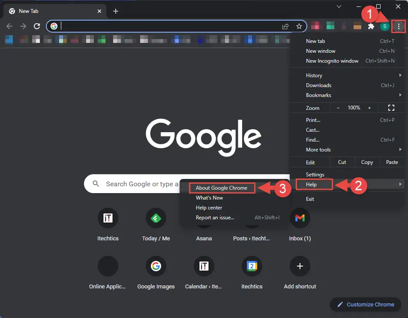
Task: Open Downloads from the menu
Action: pos(348,85)
